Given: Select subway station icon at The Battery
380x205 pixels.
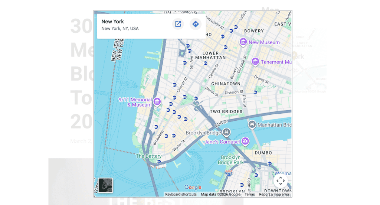Looking at the screenshot, I should pos(159,162).
